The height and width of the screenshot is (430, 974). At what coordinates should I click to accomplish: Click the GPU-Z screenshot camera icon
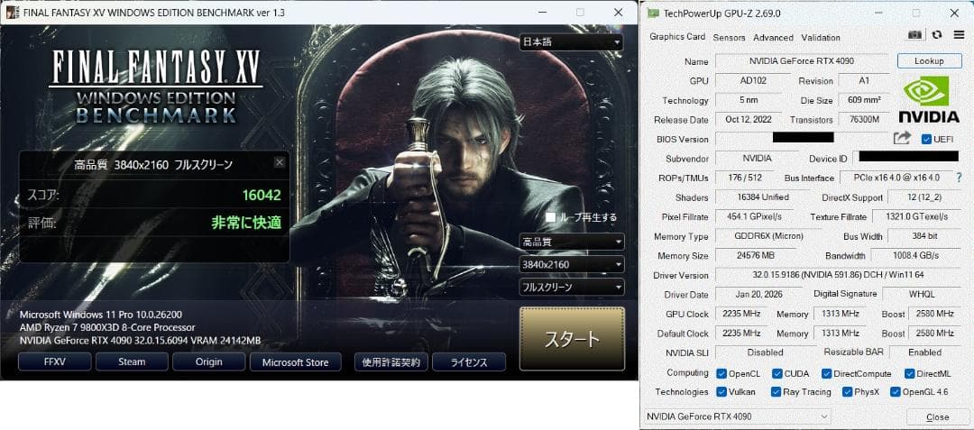(915, 35)
